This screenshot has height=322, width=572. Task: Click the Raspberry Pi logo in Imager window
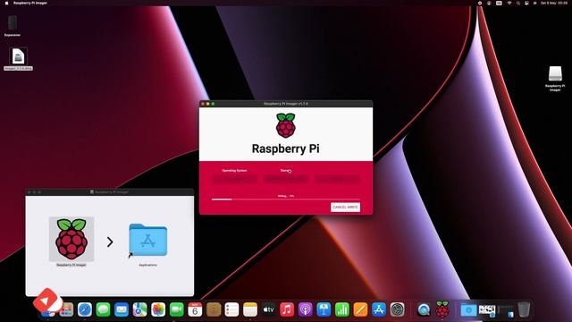(286, 125)
